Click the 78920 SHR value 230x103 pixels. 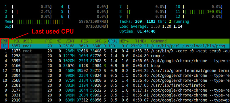(96, 85)
